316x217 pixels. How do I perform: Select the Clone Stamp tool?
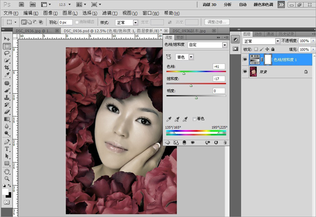7,98
